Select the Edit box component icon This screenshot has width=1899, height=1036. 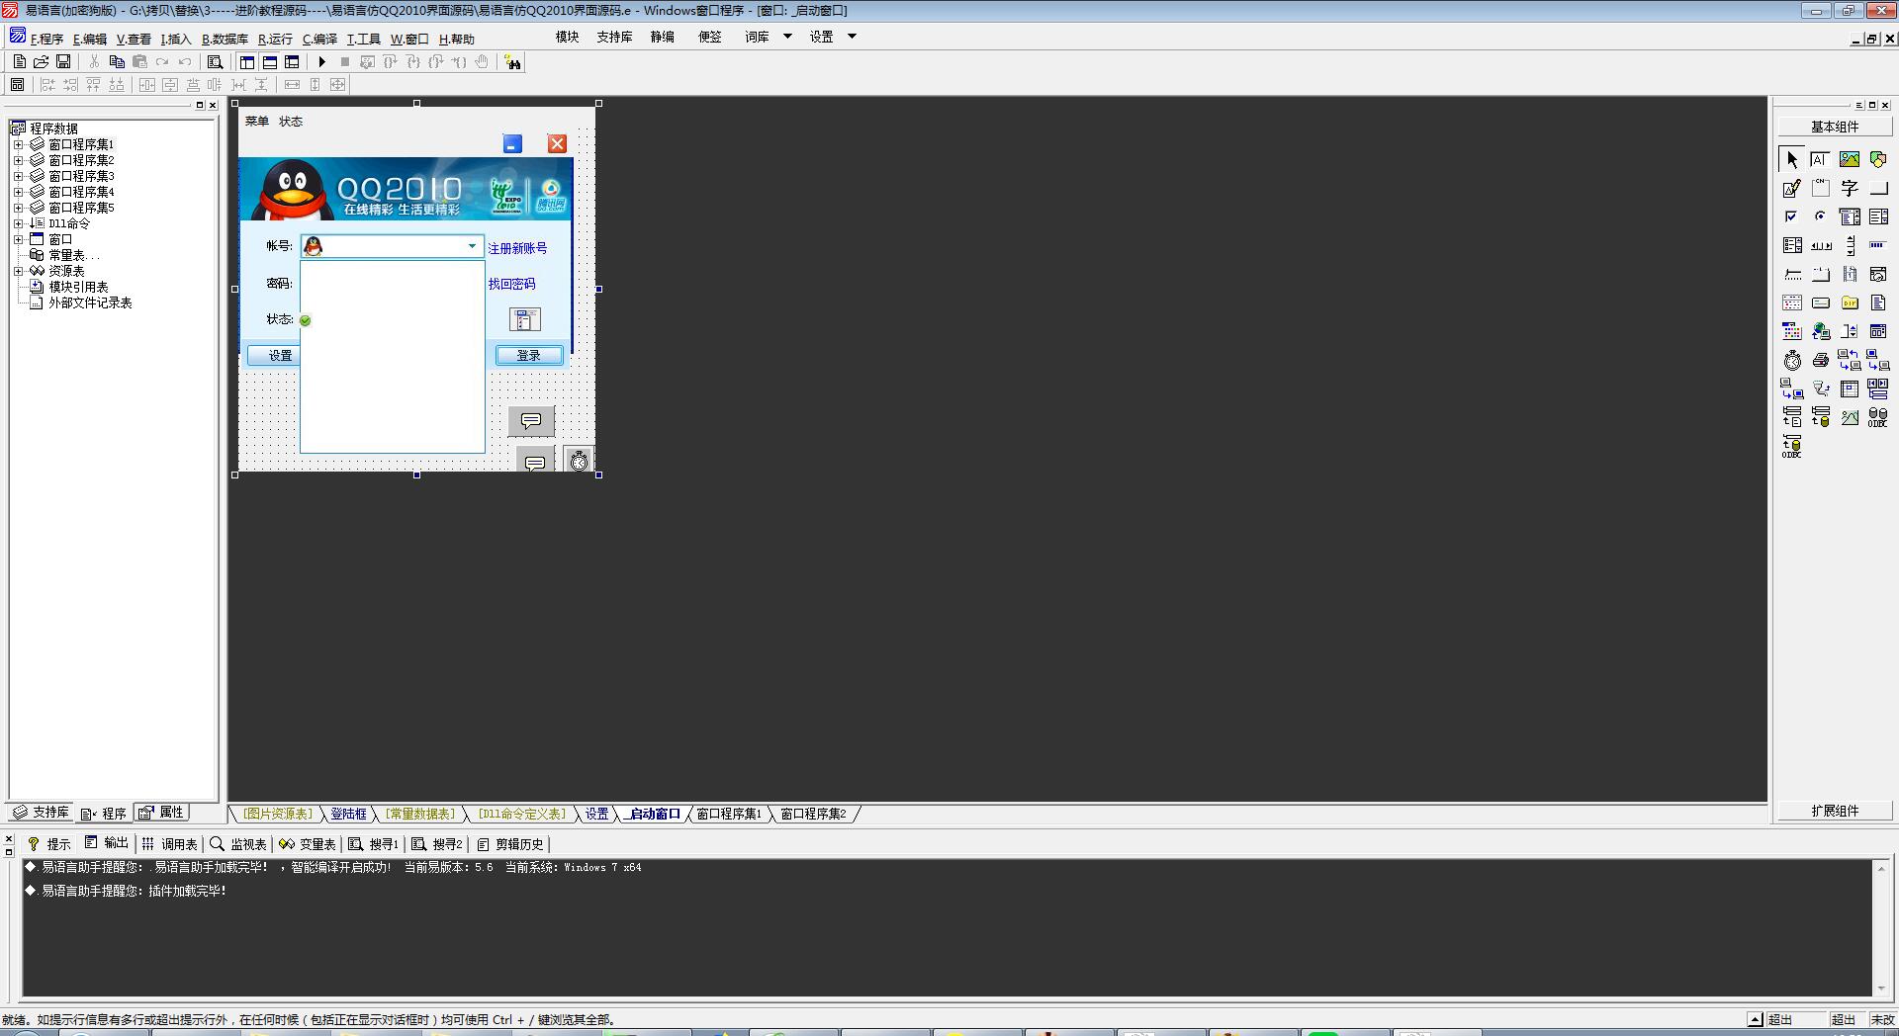[1820, 159]
